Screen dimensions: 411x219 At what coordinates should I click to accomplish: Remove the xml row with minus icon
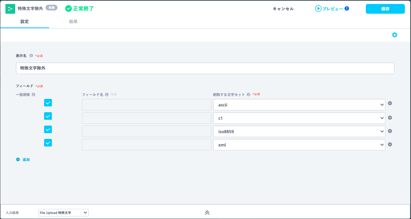click(x=390, y=144)
